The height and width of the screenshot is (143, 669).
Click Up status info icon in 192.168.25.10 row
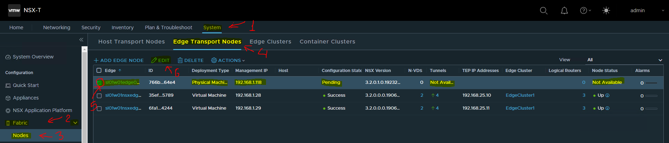point(607,95)
